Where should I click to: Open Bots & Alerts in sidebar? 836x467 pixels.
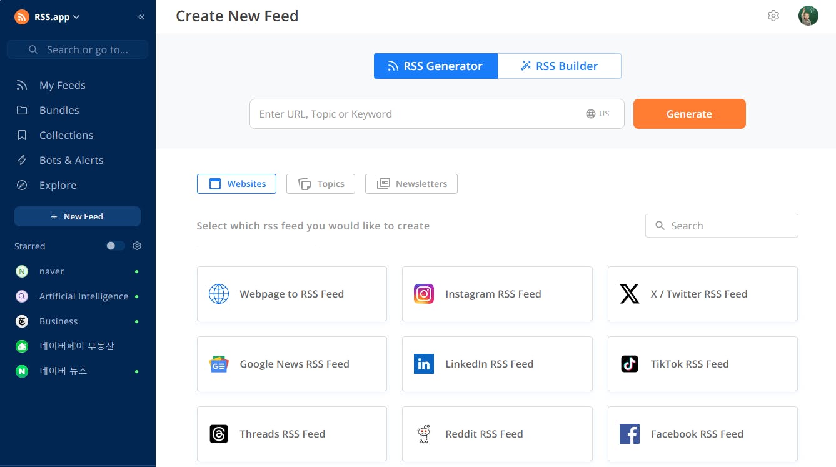tap(71, 160)
